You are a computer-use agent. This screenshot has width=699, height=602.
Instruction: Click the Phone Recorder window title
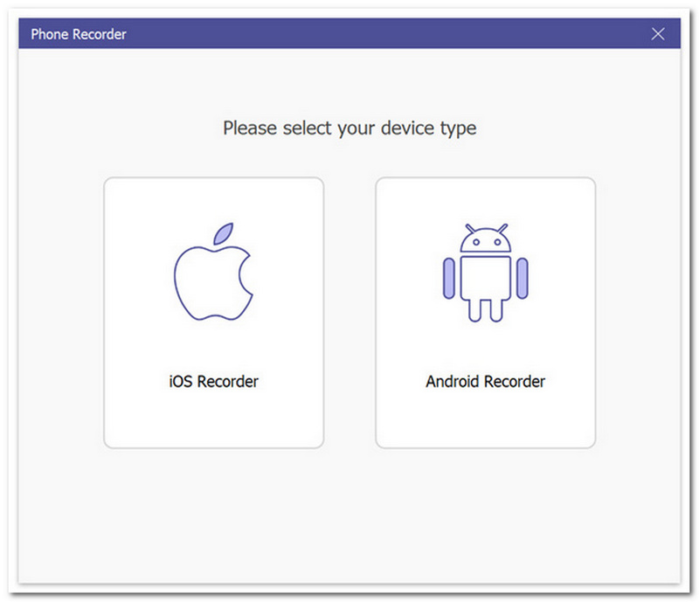click(79, 34)
